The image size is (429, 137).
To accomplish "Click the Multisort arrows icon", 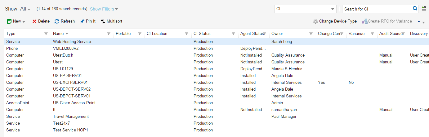I will pyautogui.click(x=103, y=21).
